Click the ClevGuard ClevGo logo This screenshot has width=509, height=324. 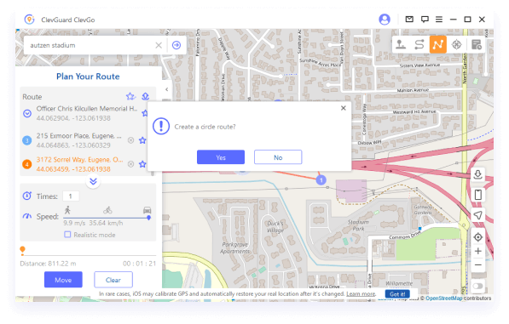coord(30,20)
